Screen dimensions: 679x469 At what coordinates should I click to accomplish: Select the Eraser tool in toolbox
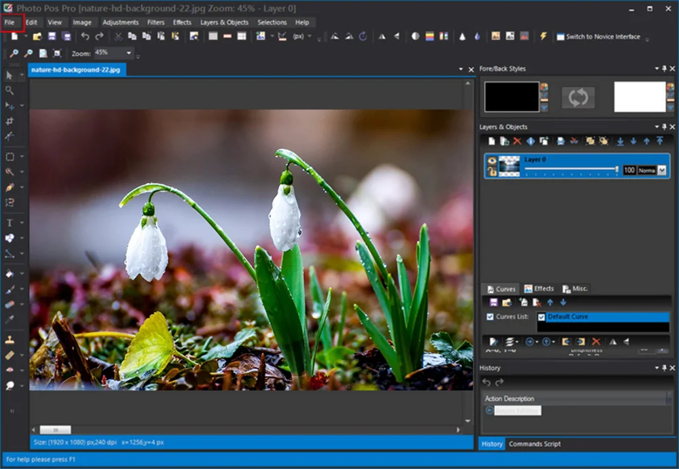pyautogui.click(x=10, y=305)
